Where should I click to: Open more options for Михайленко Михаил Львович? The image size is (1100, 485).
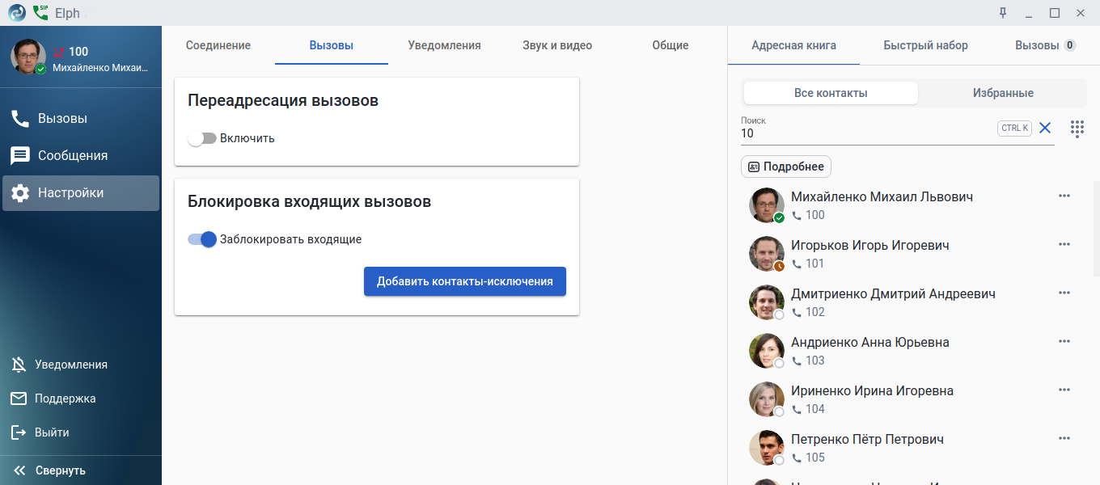1064,196
